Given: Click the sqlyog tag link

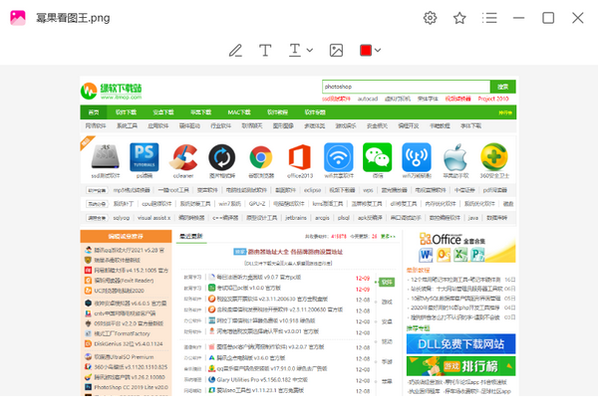Looking at the screenshot, I should (x=122, y=218).
